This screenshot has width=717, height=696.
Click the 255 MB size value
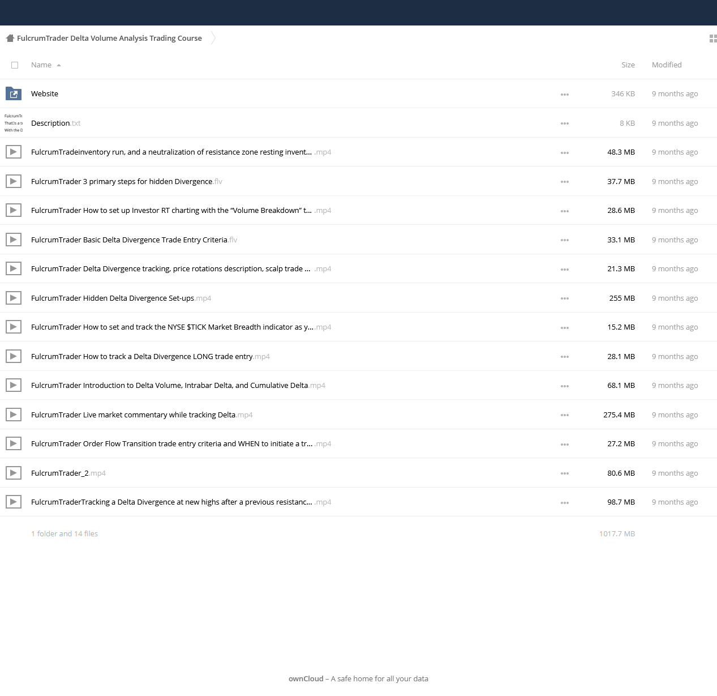click(x=622, y=298)
